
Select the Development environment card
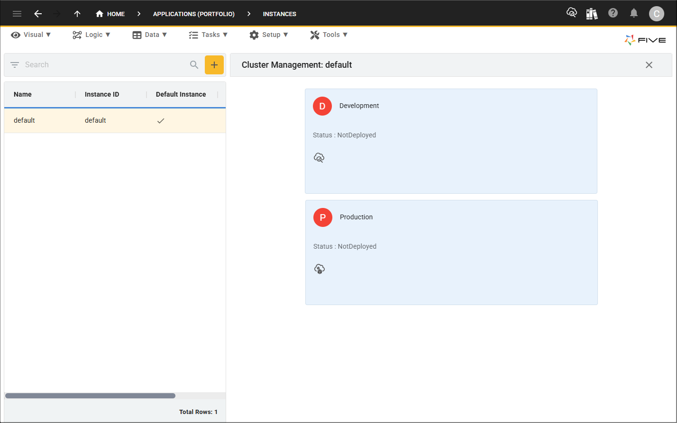pyautogui.click(x=451, y=141)
